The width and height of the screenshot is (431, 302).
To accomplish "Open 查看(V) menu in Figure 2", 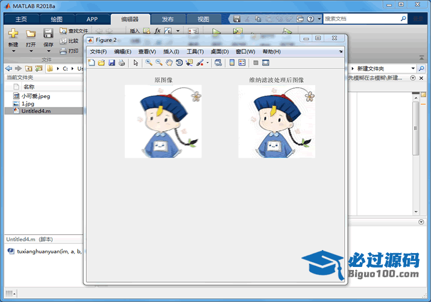I will (x=147, y=52).
